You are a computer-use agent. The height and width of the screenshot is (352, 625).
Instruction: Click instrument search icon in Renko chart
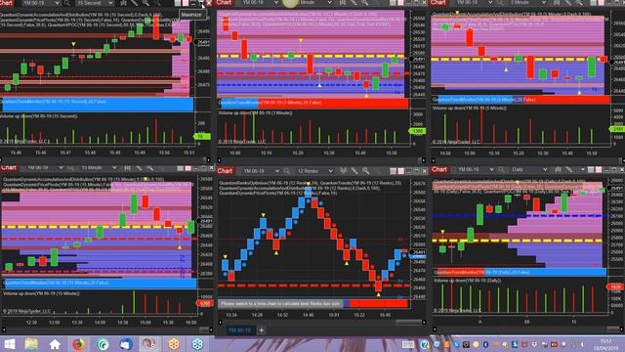point(287,171)
